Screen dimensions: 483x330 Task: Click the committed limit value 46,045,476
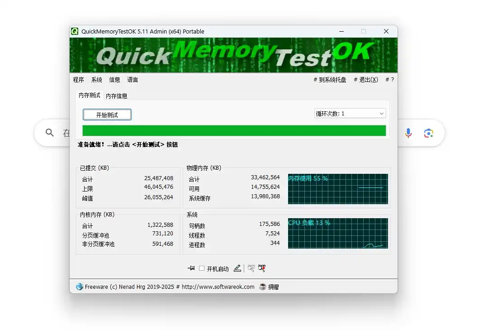point(159,187)
